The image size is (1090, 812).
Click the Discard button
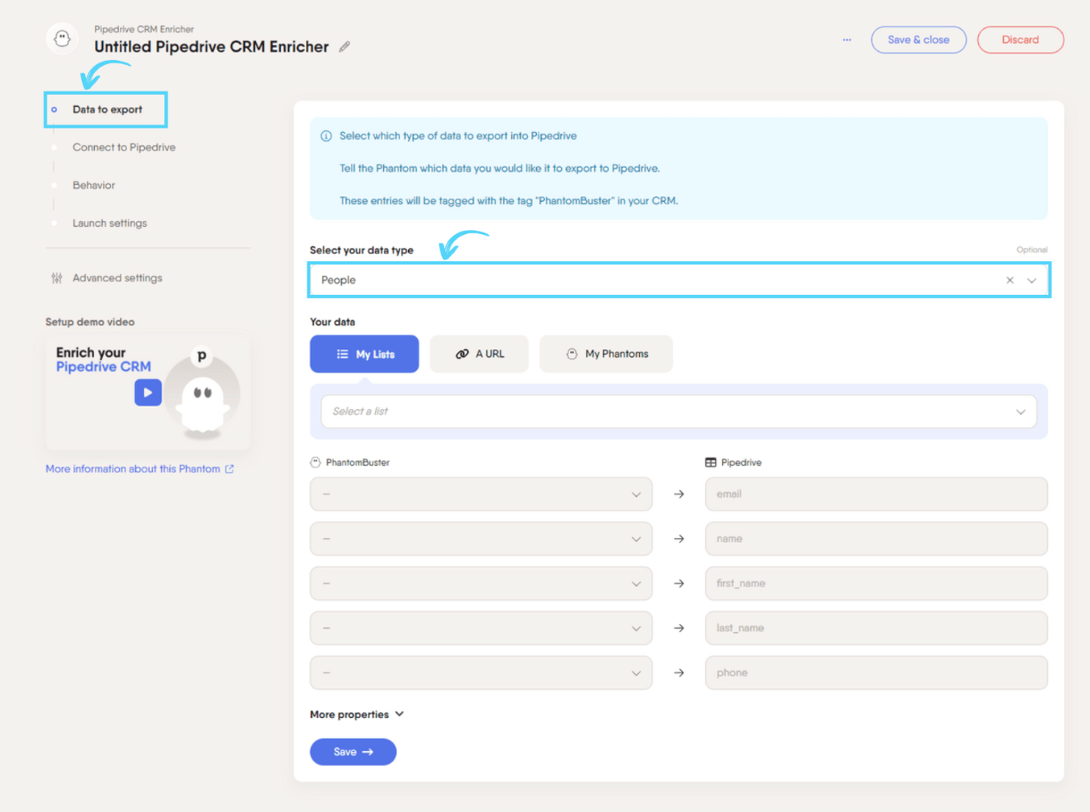coord(1020,40)
